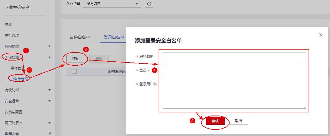Click the disabled 删除 button
Screen dimensions: 330x136
pyautogui.click(x=99, y=59)
